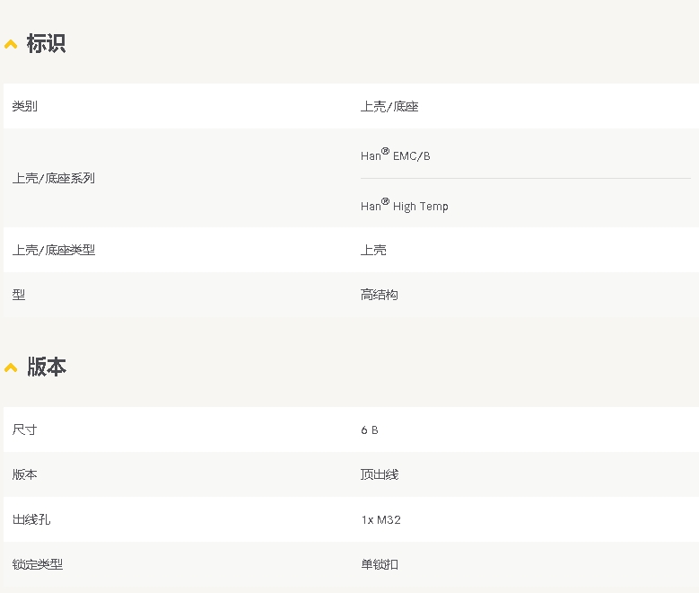Viewport: 699px width, 593px height.
Task: Select the 版本 row label in table
Action: click(x=24, y=474)
